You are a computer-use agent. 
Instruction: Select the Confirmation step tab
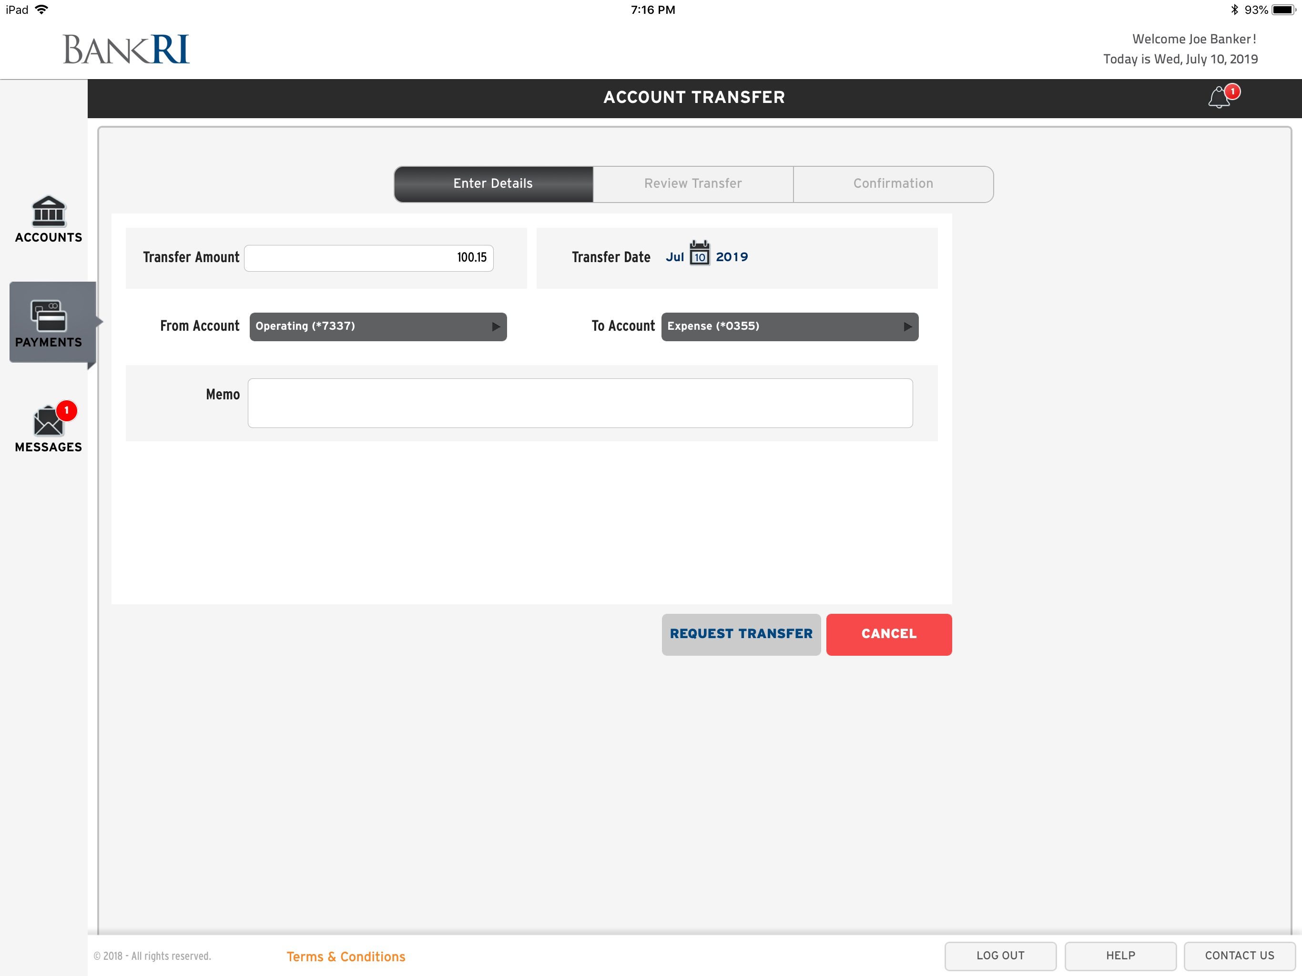click(893, 183)
